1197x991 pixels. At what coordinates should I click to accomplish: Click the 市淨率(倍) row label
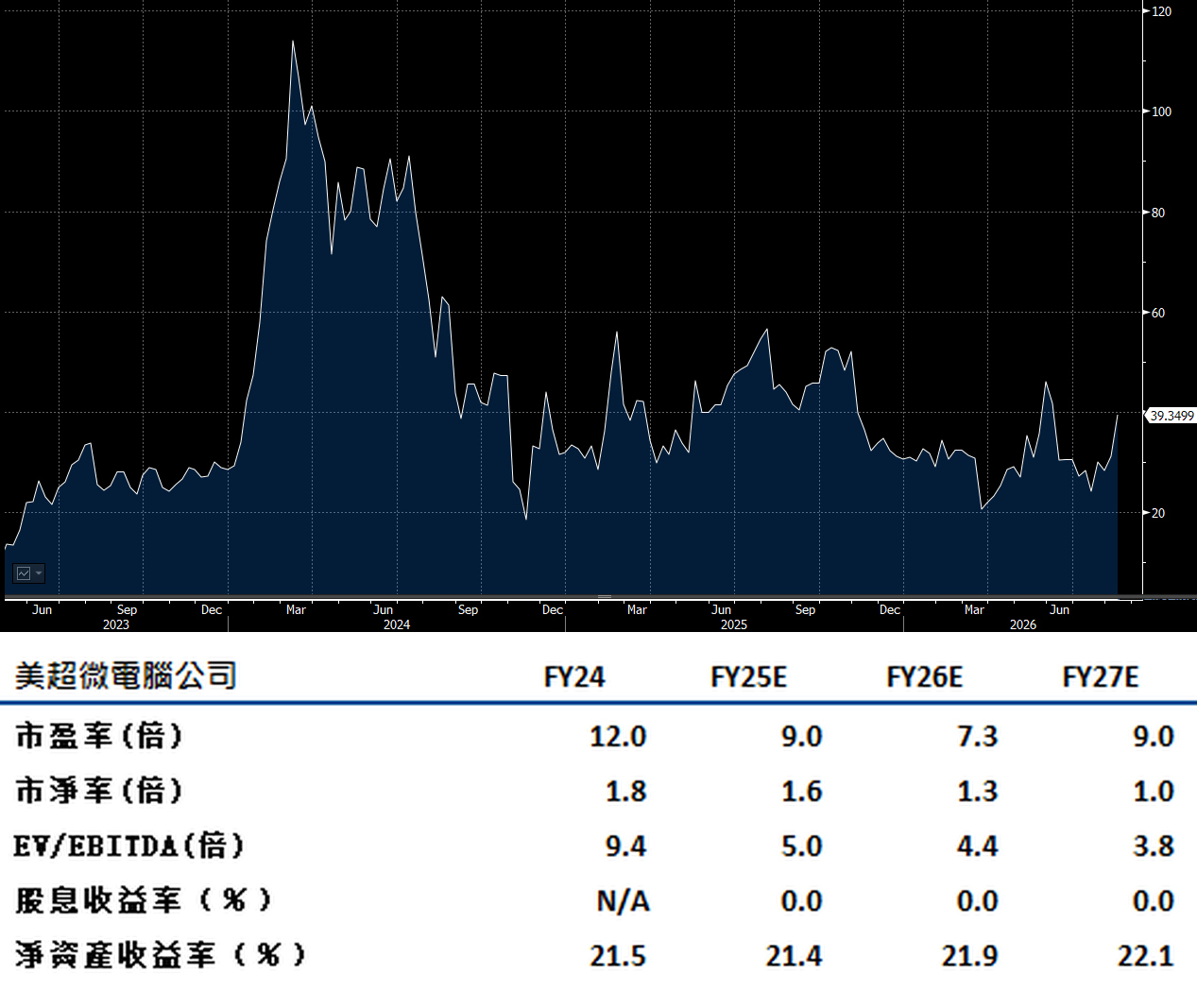tap(99, 791)
